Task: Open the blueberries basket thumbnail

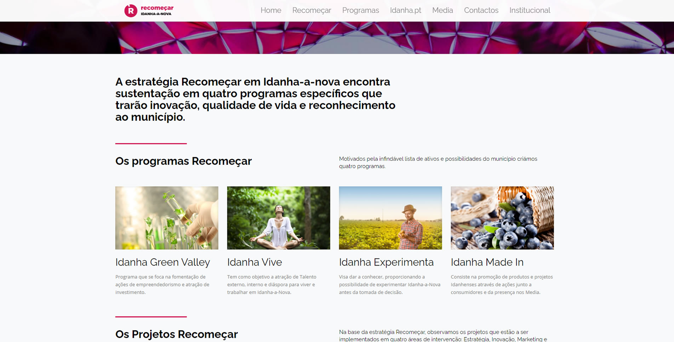Action: click(x=502, y=218)
